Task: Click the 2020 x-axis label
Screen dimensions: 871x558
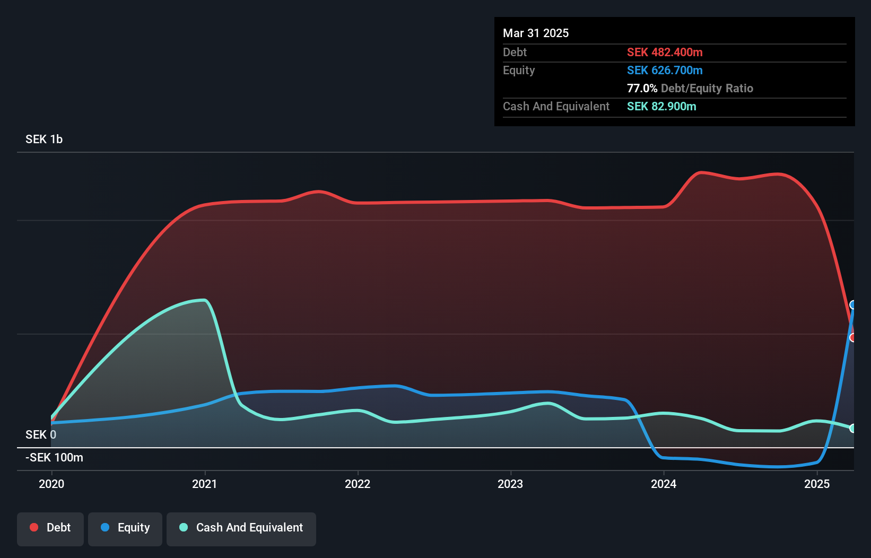Action: [51, 484]
